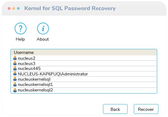Open the Help question mark icon
The width and height of the screenshot is (168, 117).
(x=20, y=28)
